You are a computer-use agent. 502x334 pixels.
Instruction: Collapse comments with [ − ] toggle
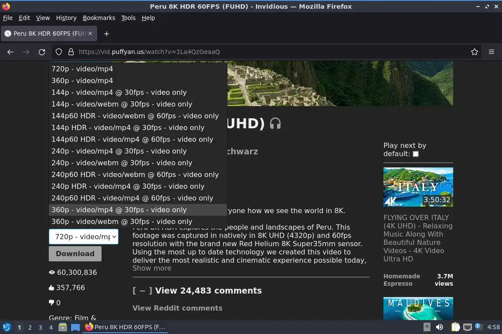click(142, 291)
